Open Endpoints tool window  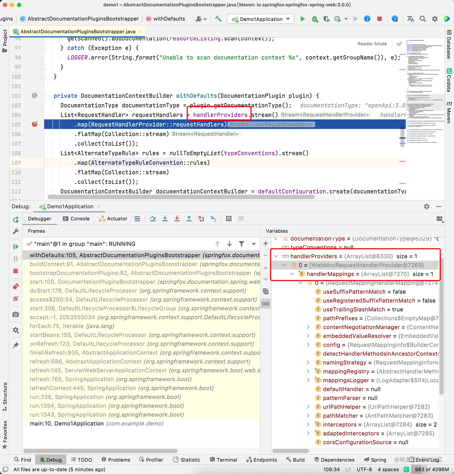(262, 460)
